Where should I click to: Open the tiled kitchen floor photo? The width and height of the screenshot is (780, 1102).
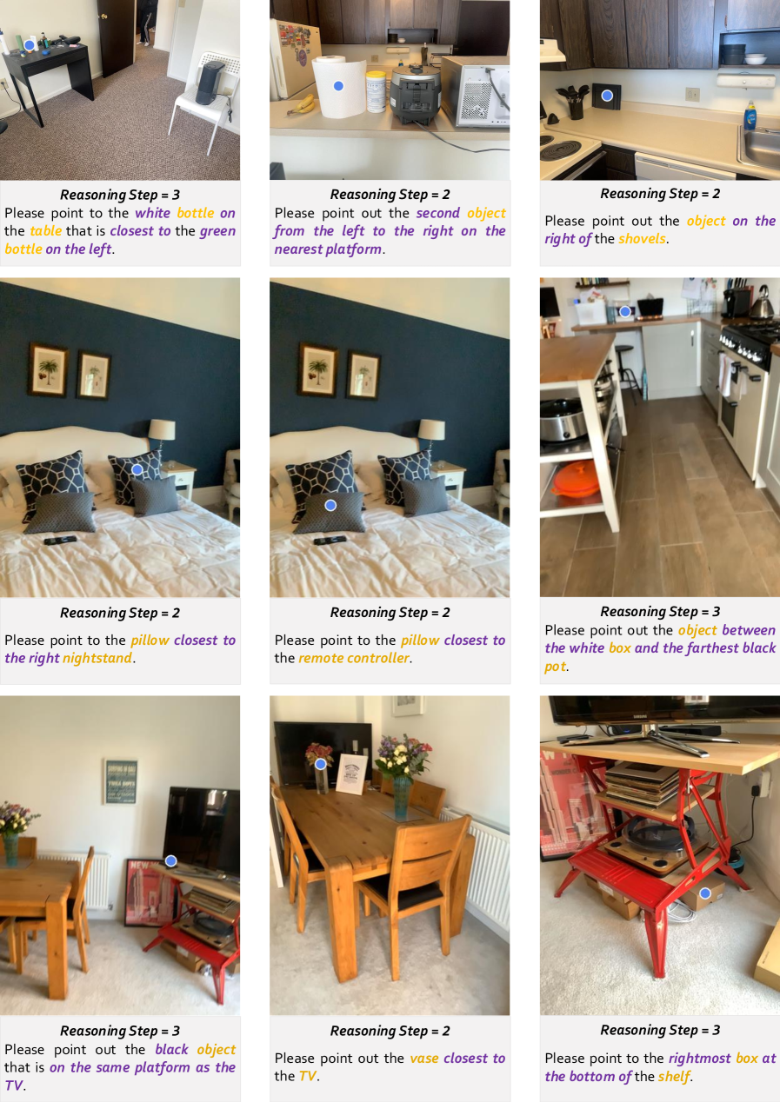(660, 437)
